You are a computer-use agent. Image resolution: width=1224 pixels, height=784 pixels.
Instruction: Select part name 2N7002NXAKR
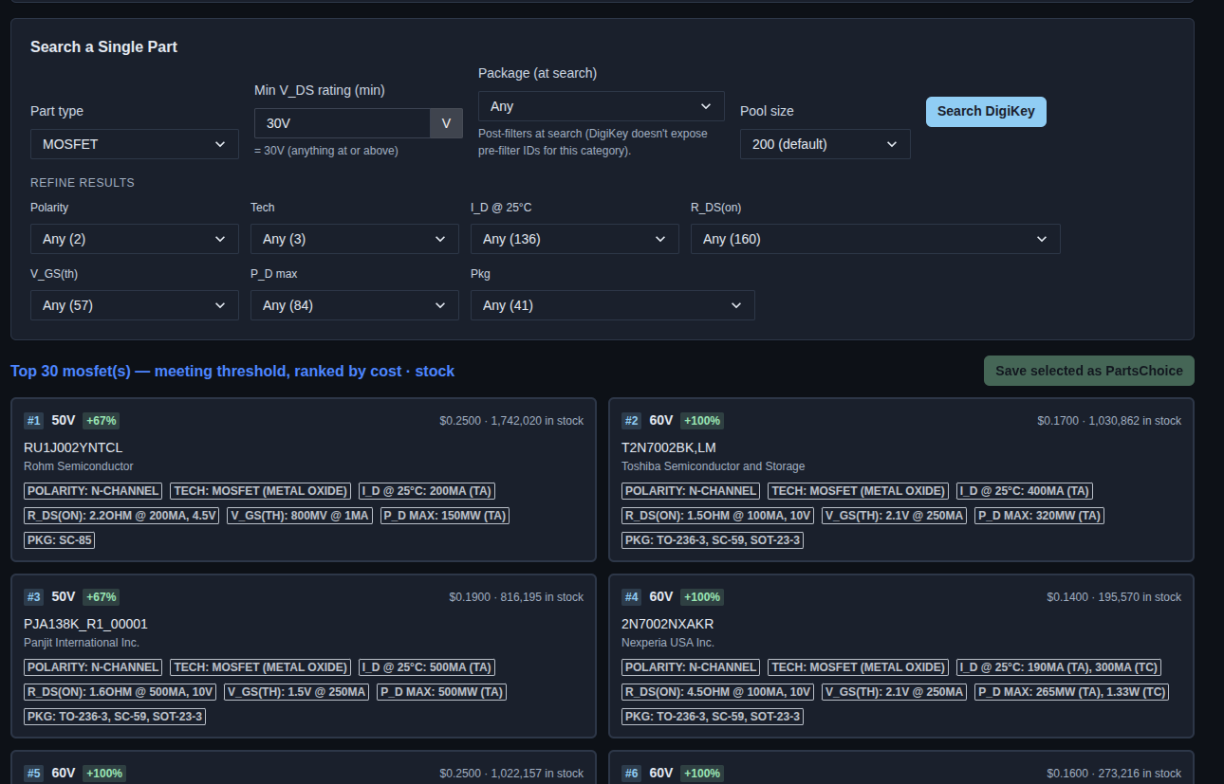click(667, 624)
